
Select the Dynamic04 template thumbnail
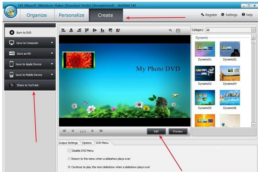pos(230,73)
